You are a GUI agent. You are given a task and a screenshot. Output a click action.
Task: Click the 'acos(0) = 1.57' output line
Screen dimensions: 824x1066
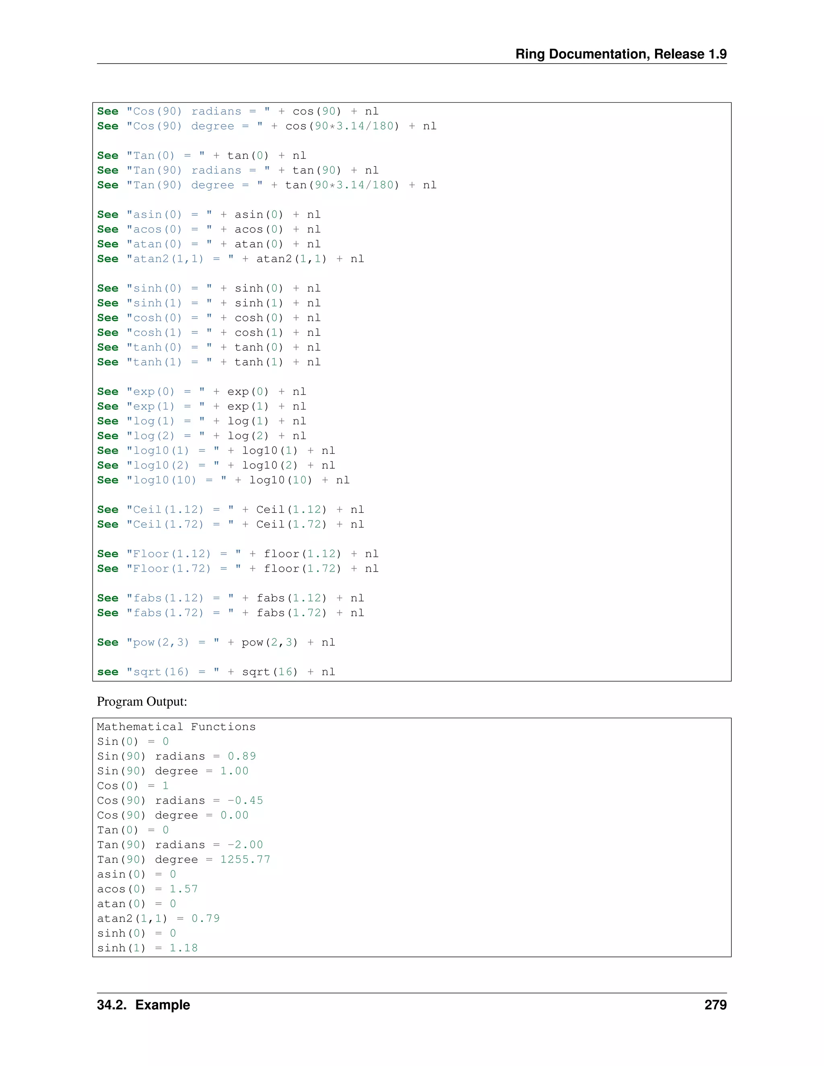click(147, 889)
